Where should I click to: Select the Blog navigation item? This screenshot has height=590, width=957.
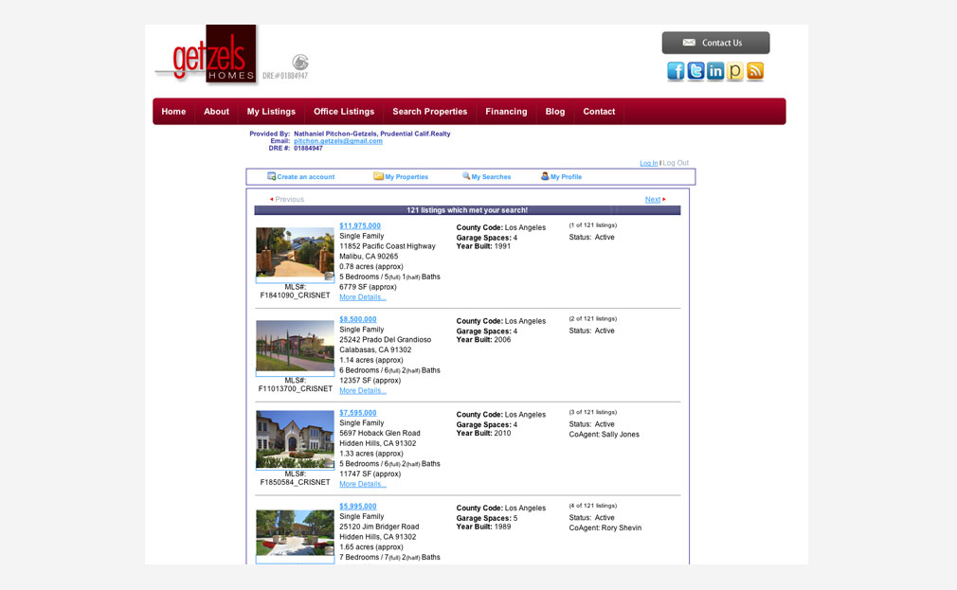pyautogui.click(x=554, y=111)
